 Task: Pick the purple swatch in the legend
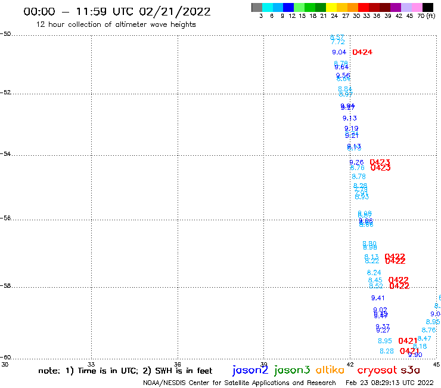396,7
